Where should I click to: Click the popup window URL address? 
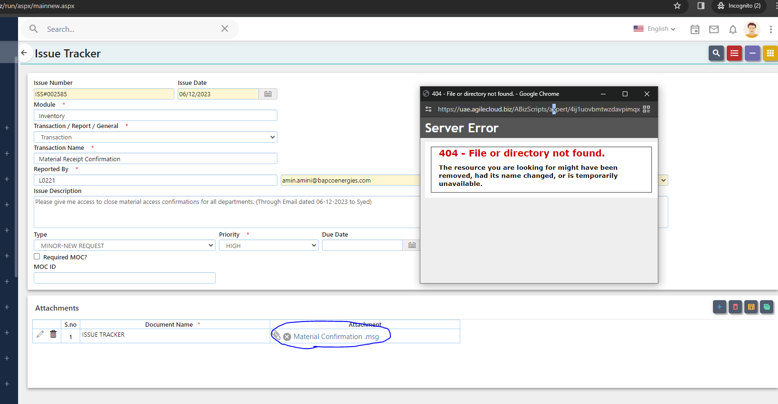point(539,109)
